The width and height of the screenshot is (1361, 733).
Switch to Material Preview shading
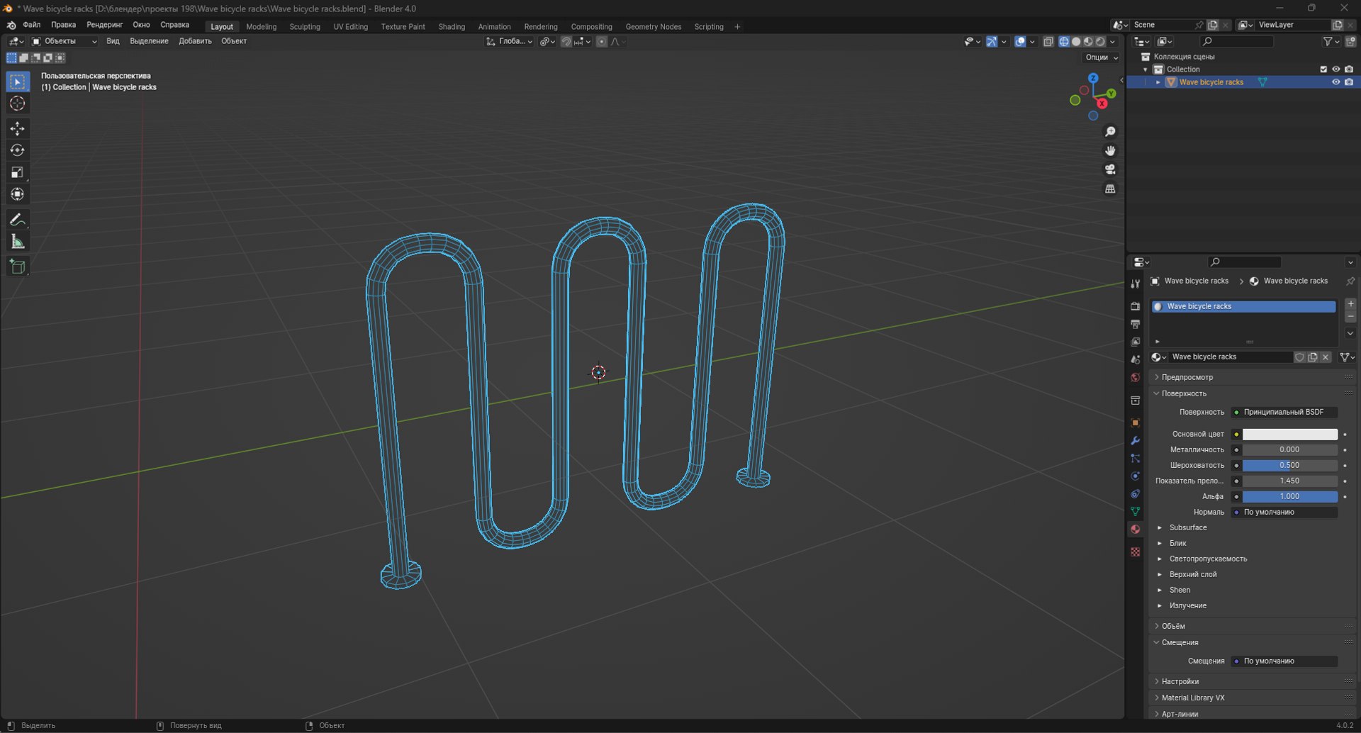[1088, 42]
